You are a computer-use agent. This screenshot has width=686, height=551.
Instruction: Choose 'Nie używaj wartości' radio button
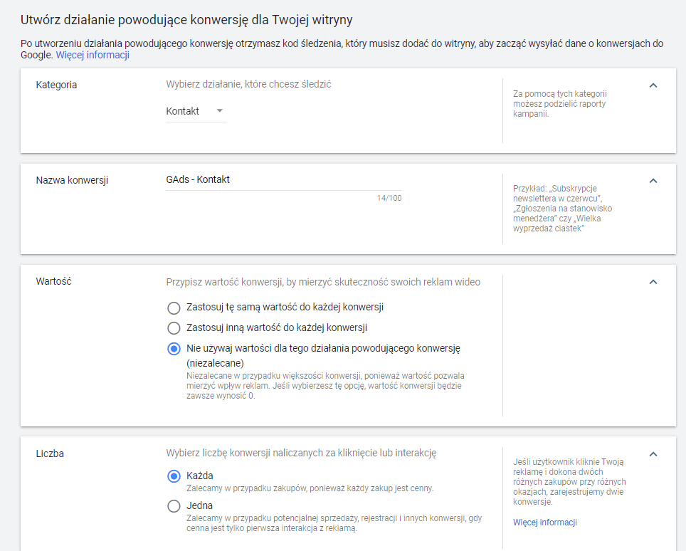[x=174, y=349]
